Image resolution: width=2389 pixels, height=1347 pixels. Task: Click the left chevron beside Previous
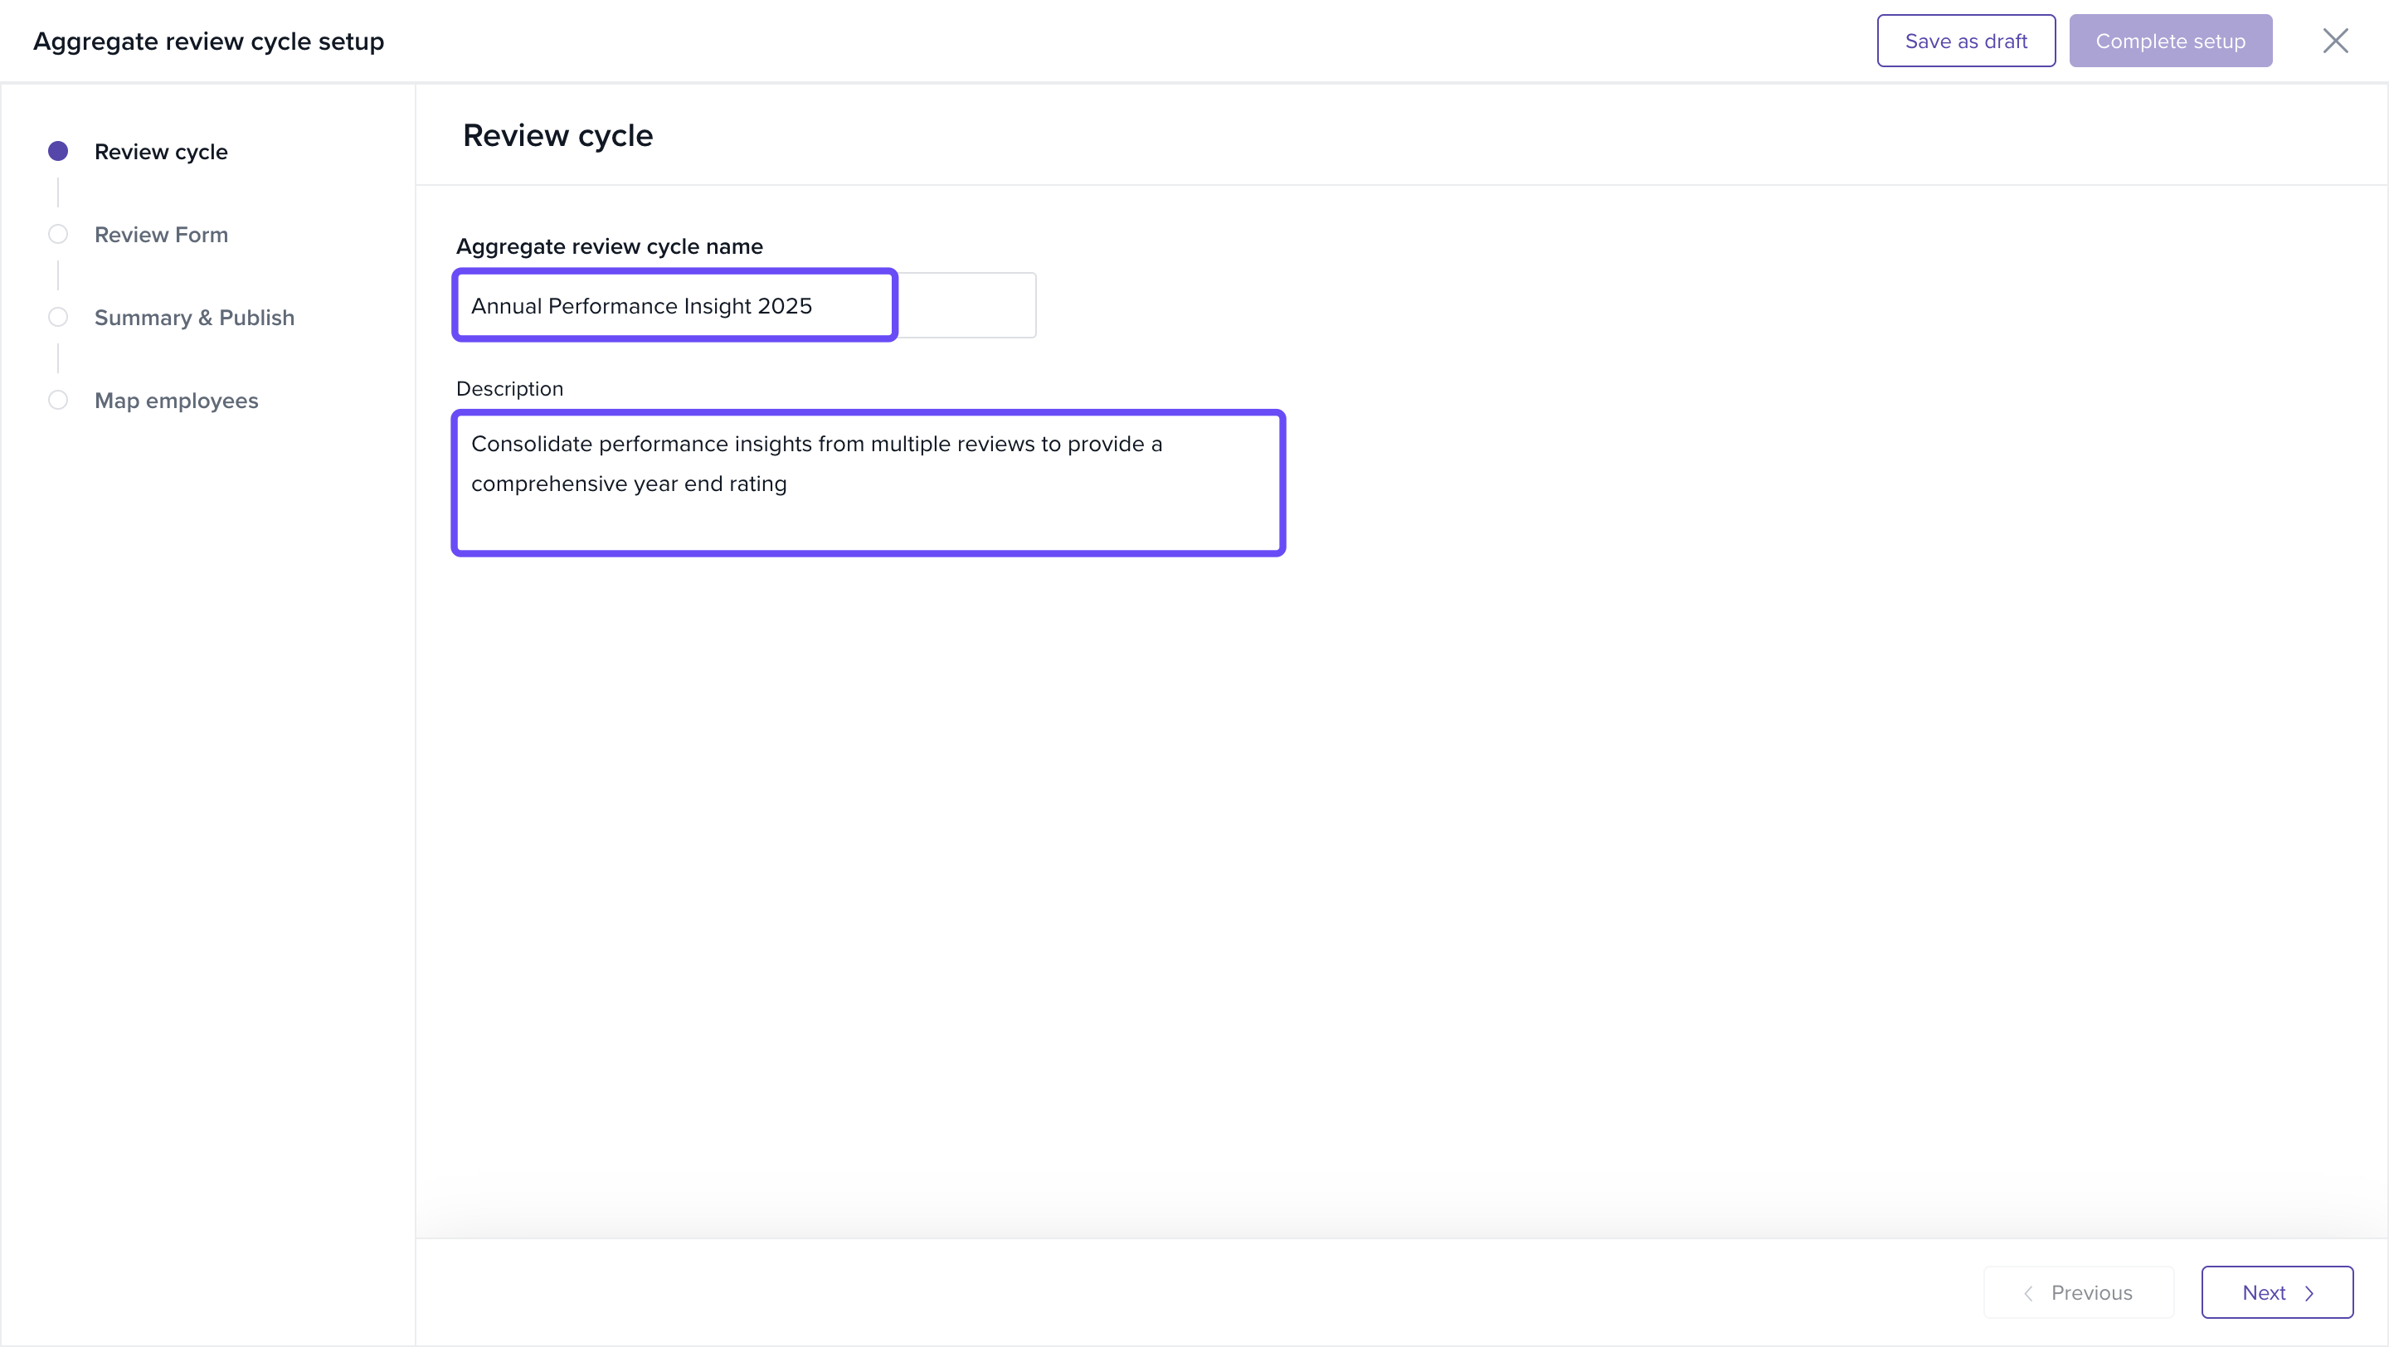[x=2028, y=1292]
